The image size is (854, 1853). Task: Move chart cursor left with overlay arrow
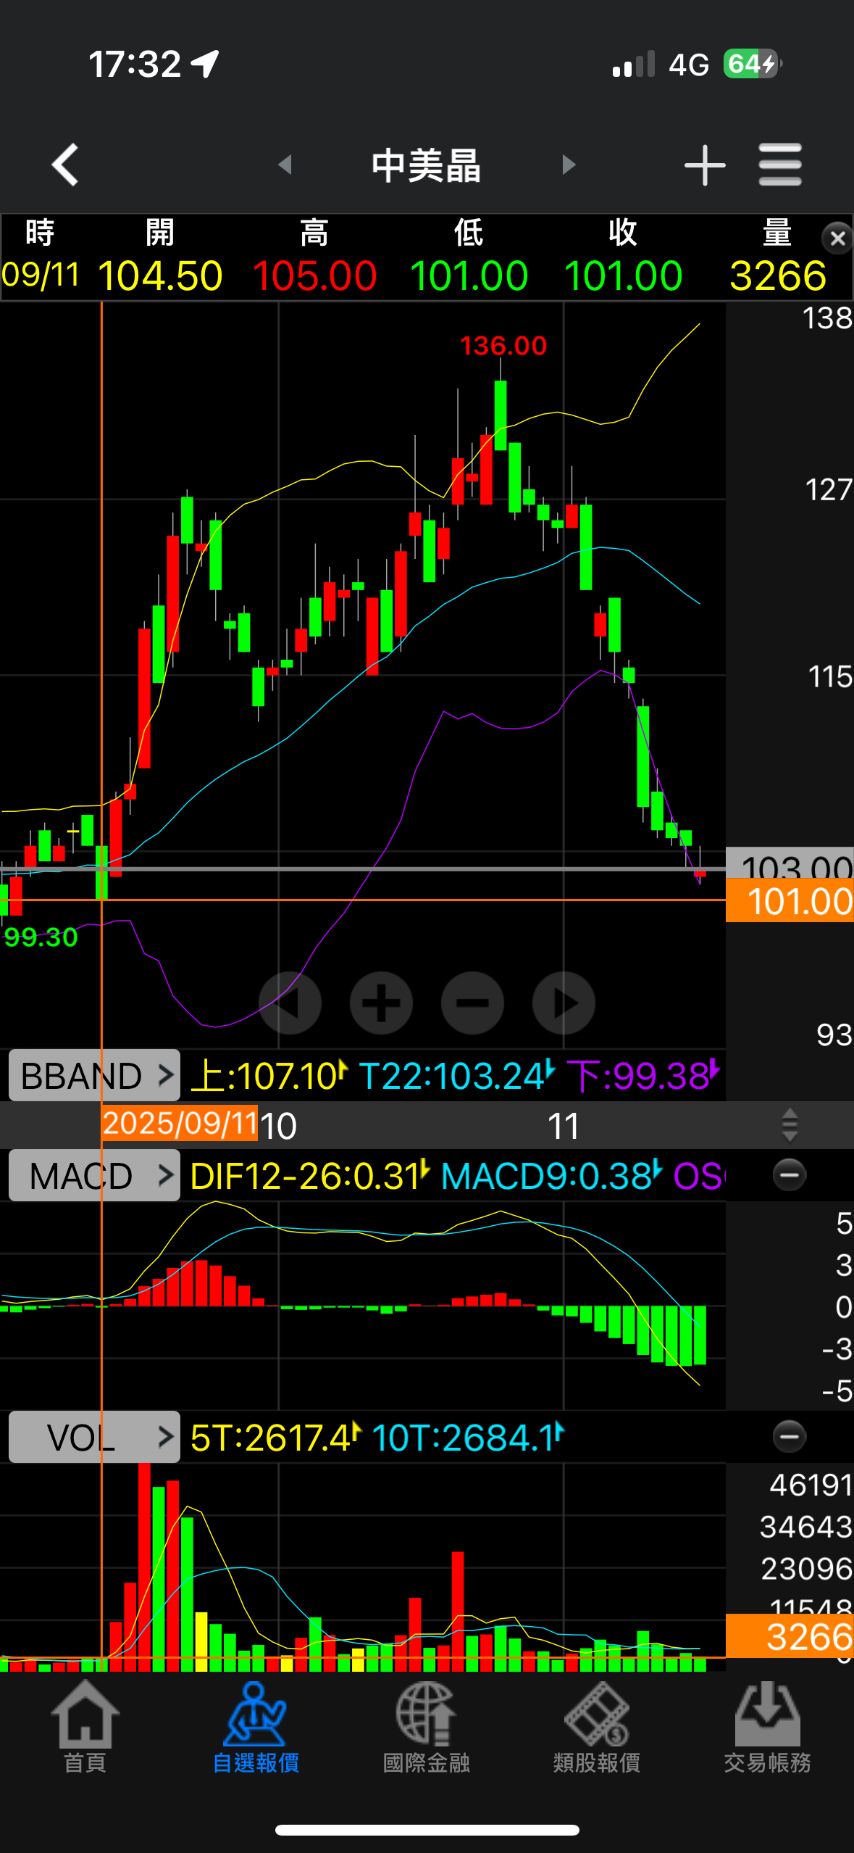point(290,1003)
